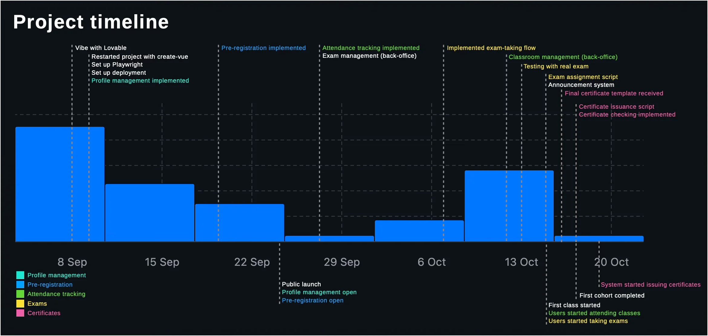
Task: Click 'Public launch' event label
Action: tap(301, 284)
